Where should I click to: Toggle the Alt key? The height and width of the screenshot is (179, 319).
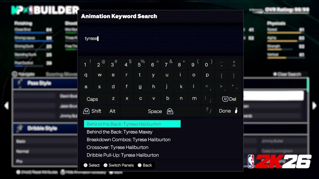click(x=113, y=111)
